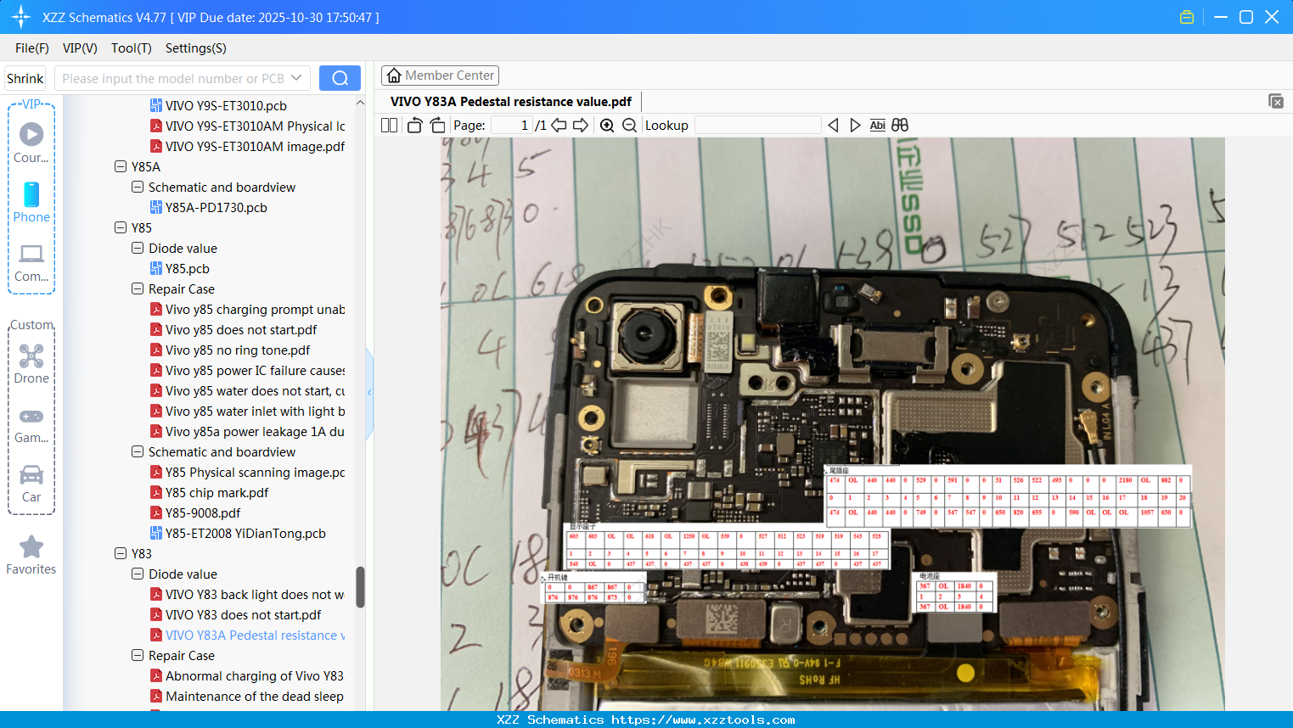Collapse the Repair Case folder under Y85

(x=138, y=289)
